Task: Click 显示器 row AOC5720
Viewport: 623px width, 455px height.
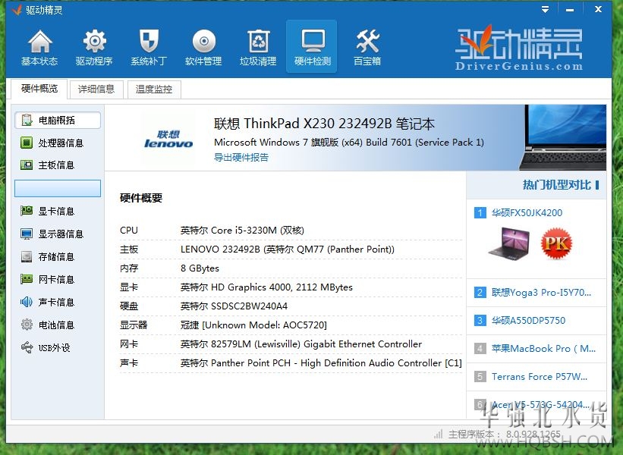Action: (x=291, y=325)
